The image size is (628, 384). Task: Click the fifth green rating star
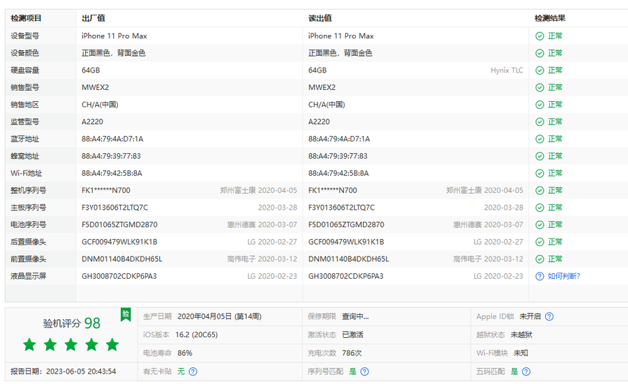(x=112, y=344)
